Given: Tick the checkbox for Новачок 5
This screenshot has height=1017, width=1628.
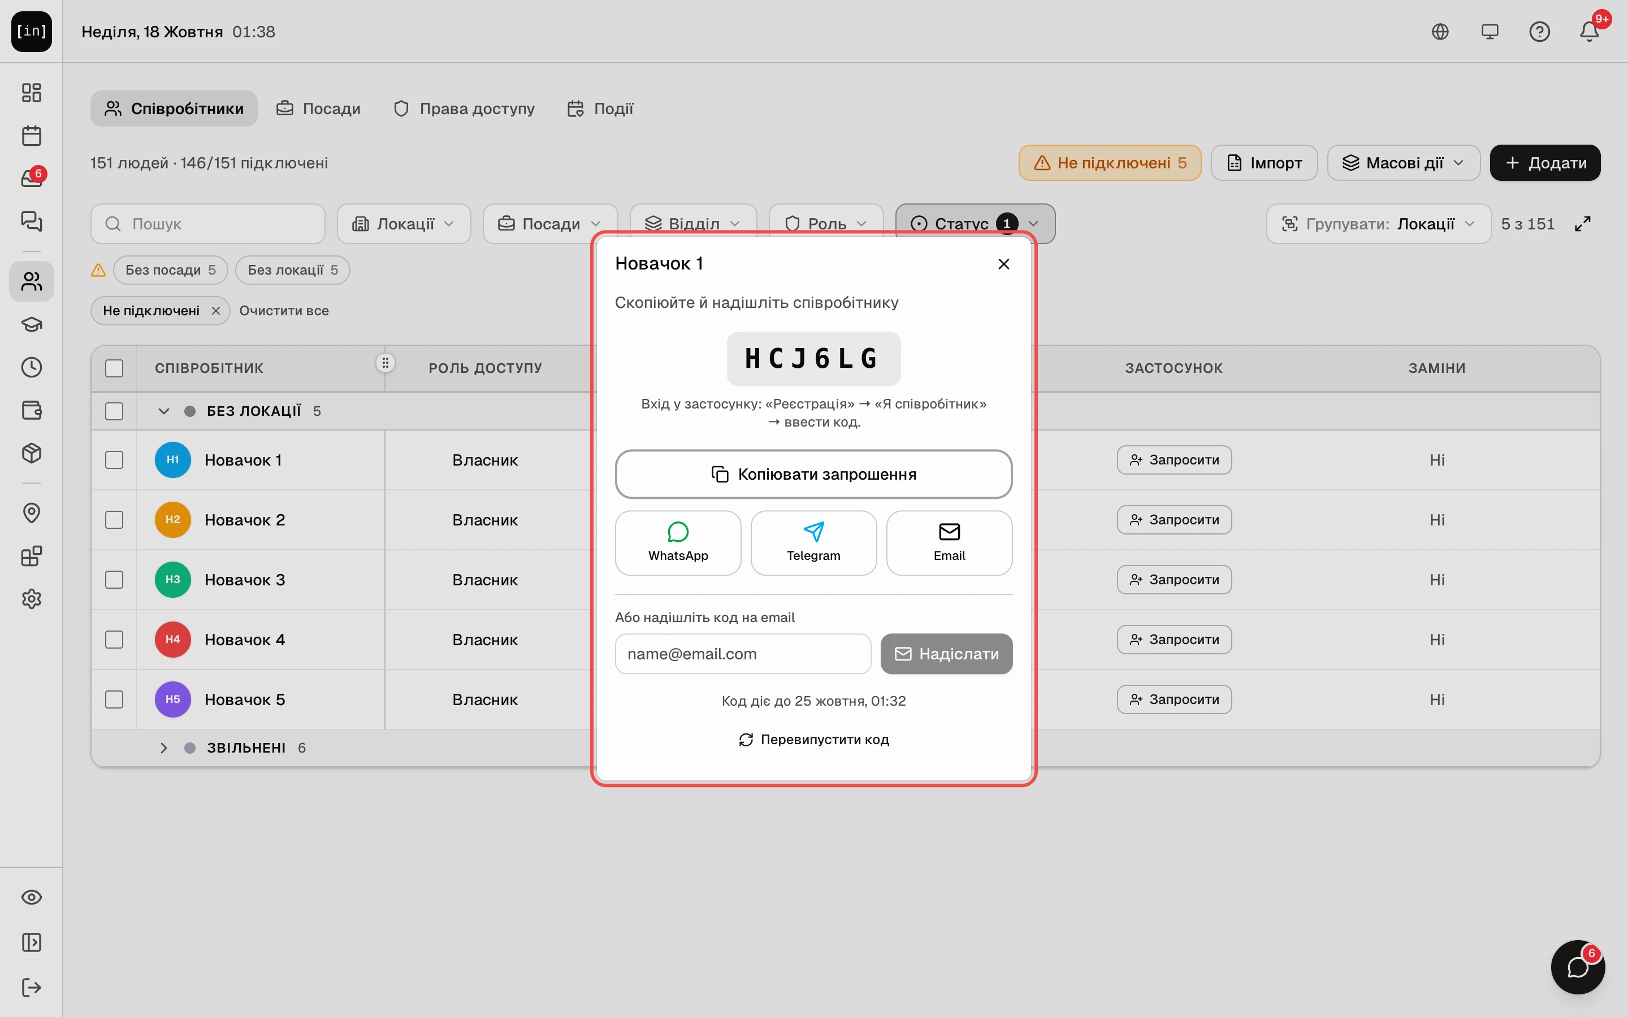Looking at the screenshot, I should [114, 699].
